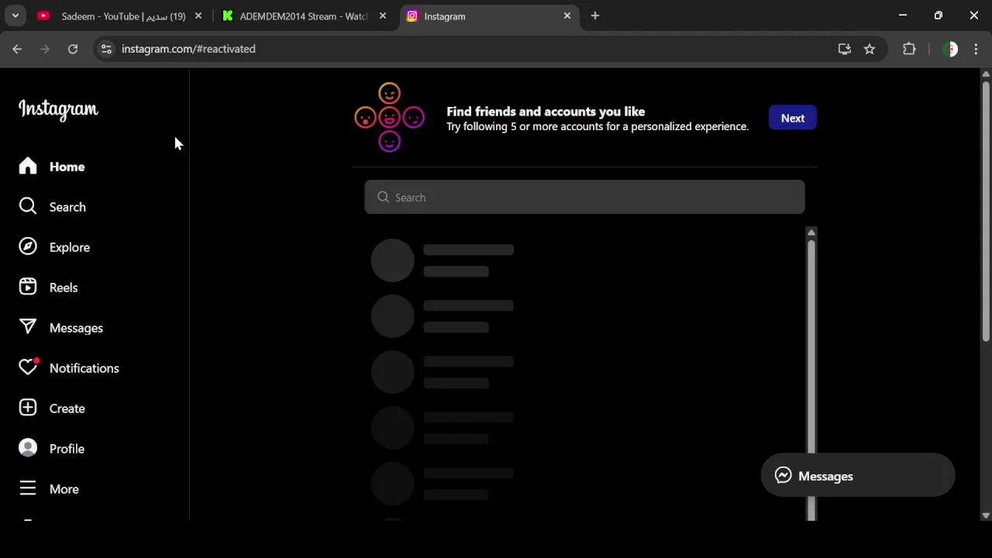Image resolution: width=992 pixels, height=558 pixels.
Task: Click the "Find friends and accounts you like" heading
Action: point(546,112)
